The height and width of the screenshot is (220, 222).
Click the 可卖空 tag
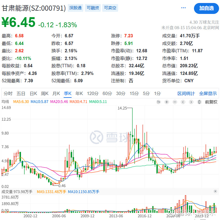pos(110,8)
